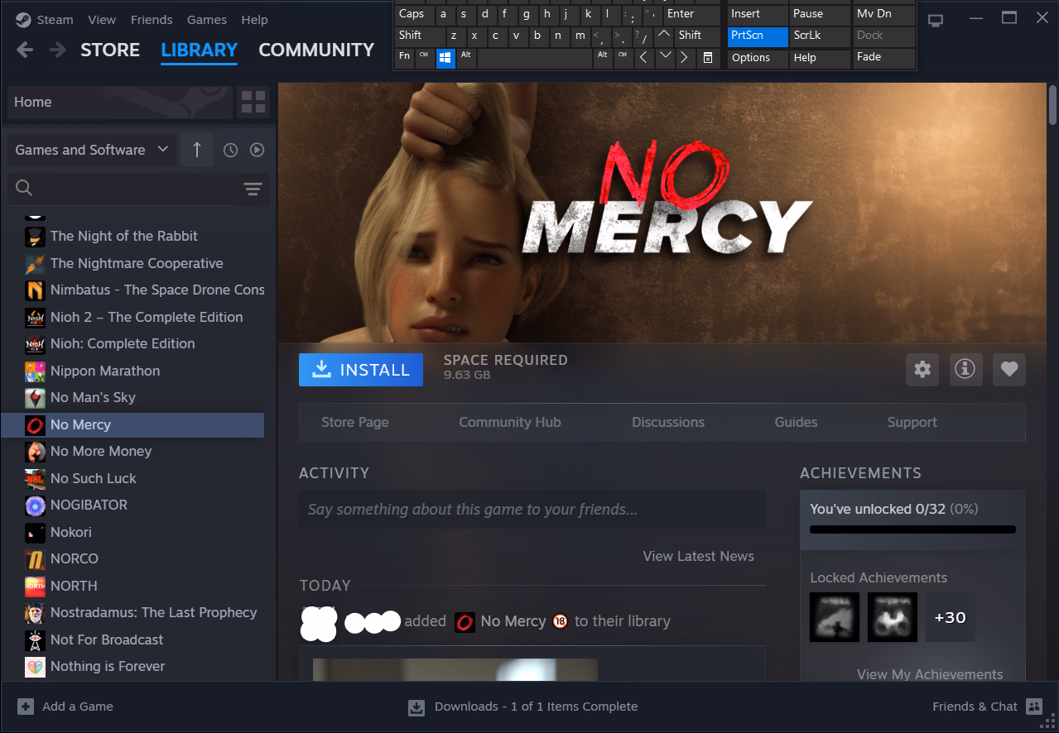The image size is (1059, 733).
Task: Click the Caps key on on-screen keyboard
Action: click(414, 14)
